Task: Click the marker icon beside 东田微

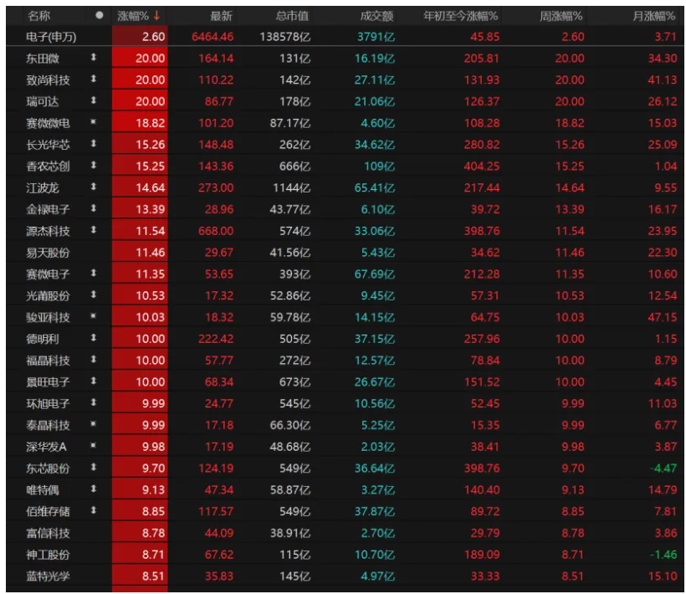Action: pyautogui.click(x=94, y=59)
